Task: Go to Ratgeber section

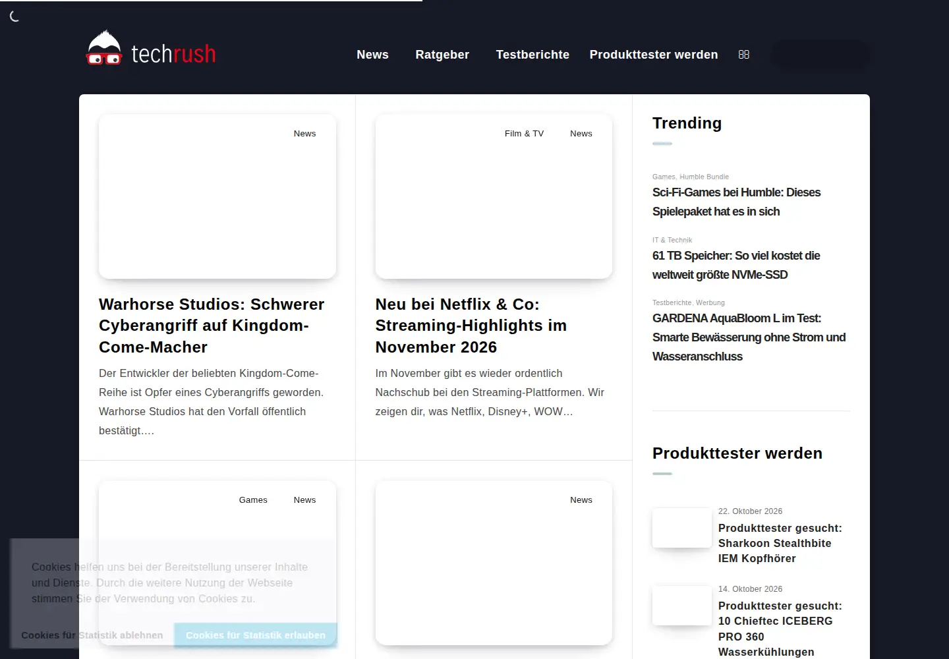Action: click(x=442, y=55)
